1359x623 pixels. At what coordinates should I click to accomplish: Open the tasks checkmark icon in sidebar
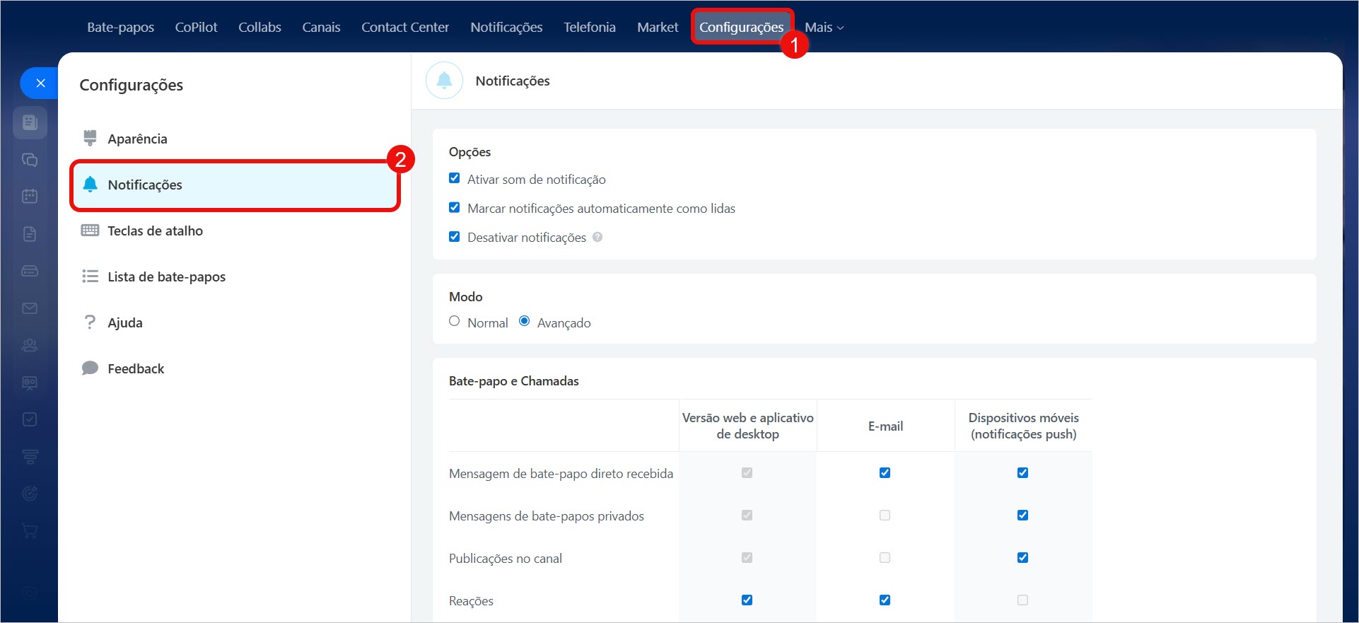[30, 419]
